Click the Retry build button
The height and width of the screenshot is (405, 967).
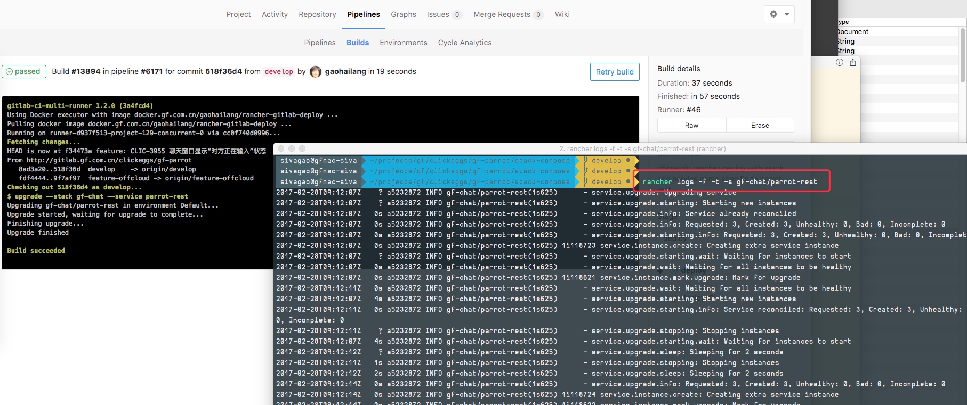[615, 72]
